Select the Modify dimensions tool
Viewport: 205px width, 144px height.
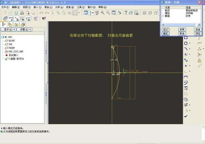point(186,83)
